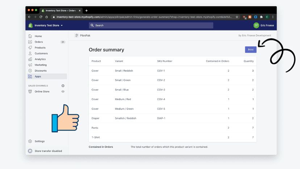Click the Orders count badge 31
Screen dimensions: 300x169
(x=63, y=42)
